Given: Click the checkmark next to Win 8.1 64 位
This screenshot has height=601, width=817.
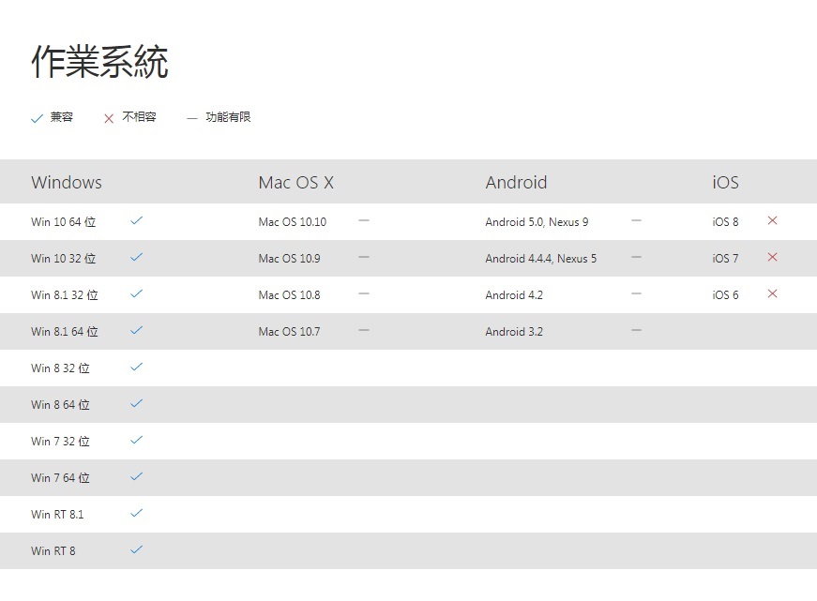Looking at the screenshot, I should pyautogui.click(x=137, y=330).
